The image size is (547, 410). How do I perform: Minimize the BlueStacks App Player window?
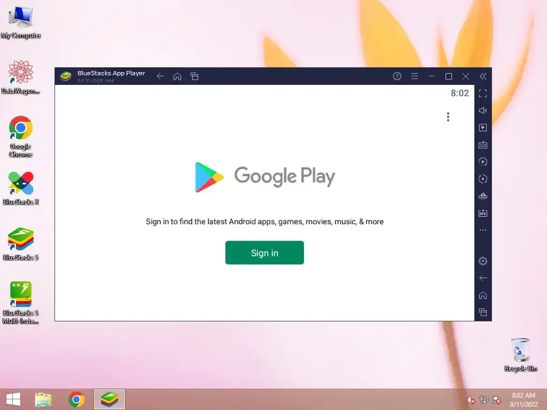(432, 76)
